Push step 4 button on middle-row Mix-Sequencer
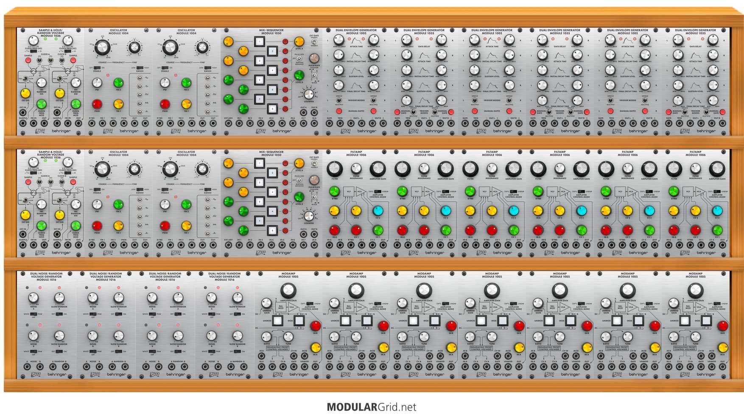This screenshot has width=744, height=416. [272, 192]
